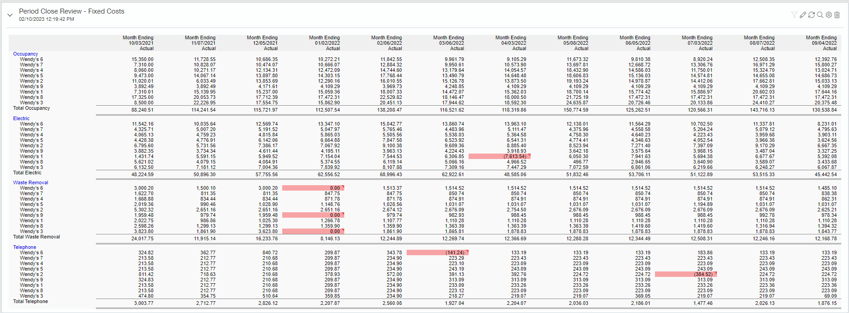Refresh the report with circular arrows icon
Image resolution: width=849 pixels, height=313 pixels.
pos(811,15)
